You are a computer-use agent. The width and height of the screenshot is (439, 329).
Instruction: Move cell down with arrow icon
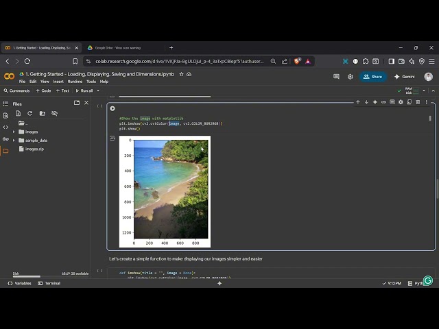pyautogui.click(x=366, y=102)
